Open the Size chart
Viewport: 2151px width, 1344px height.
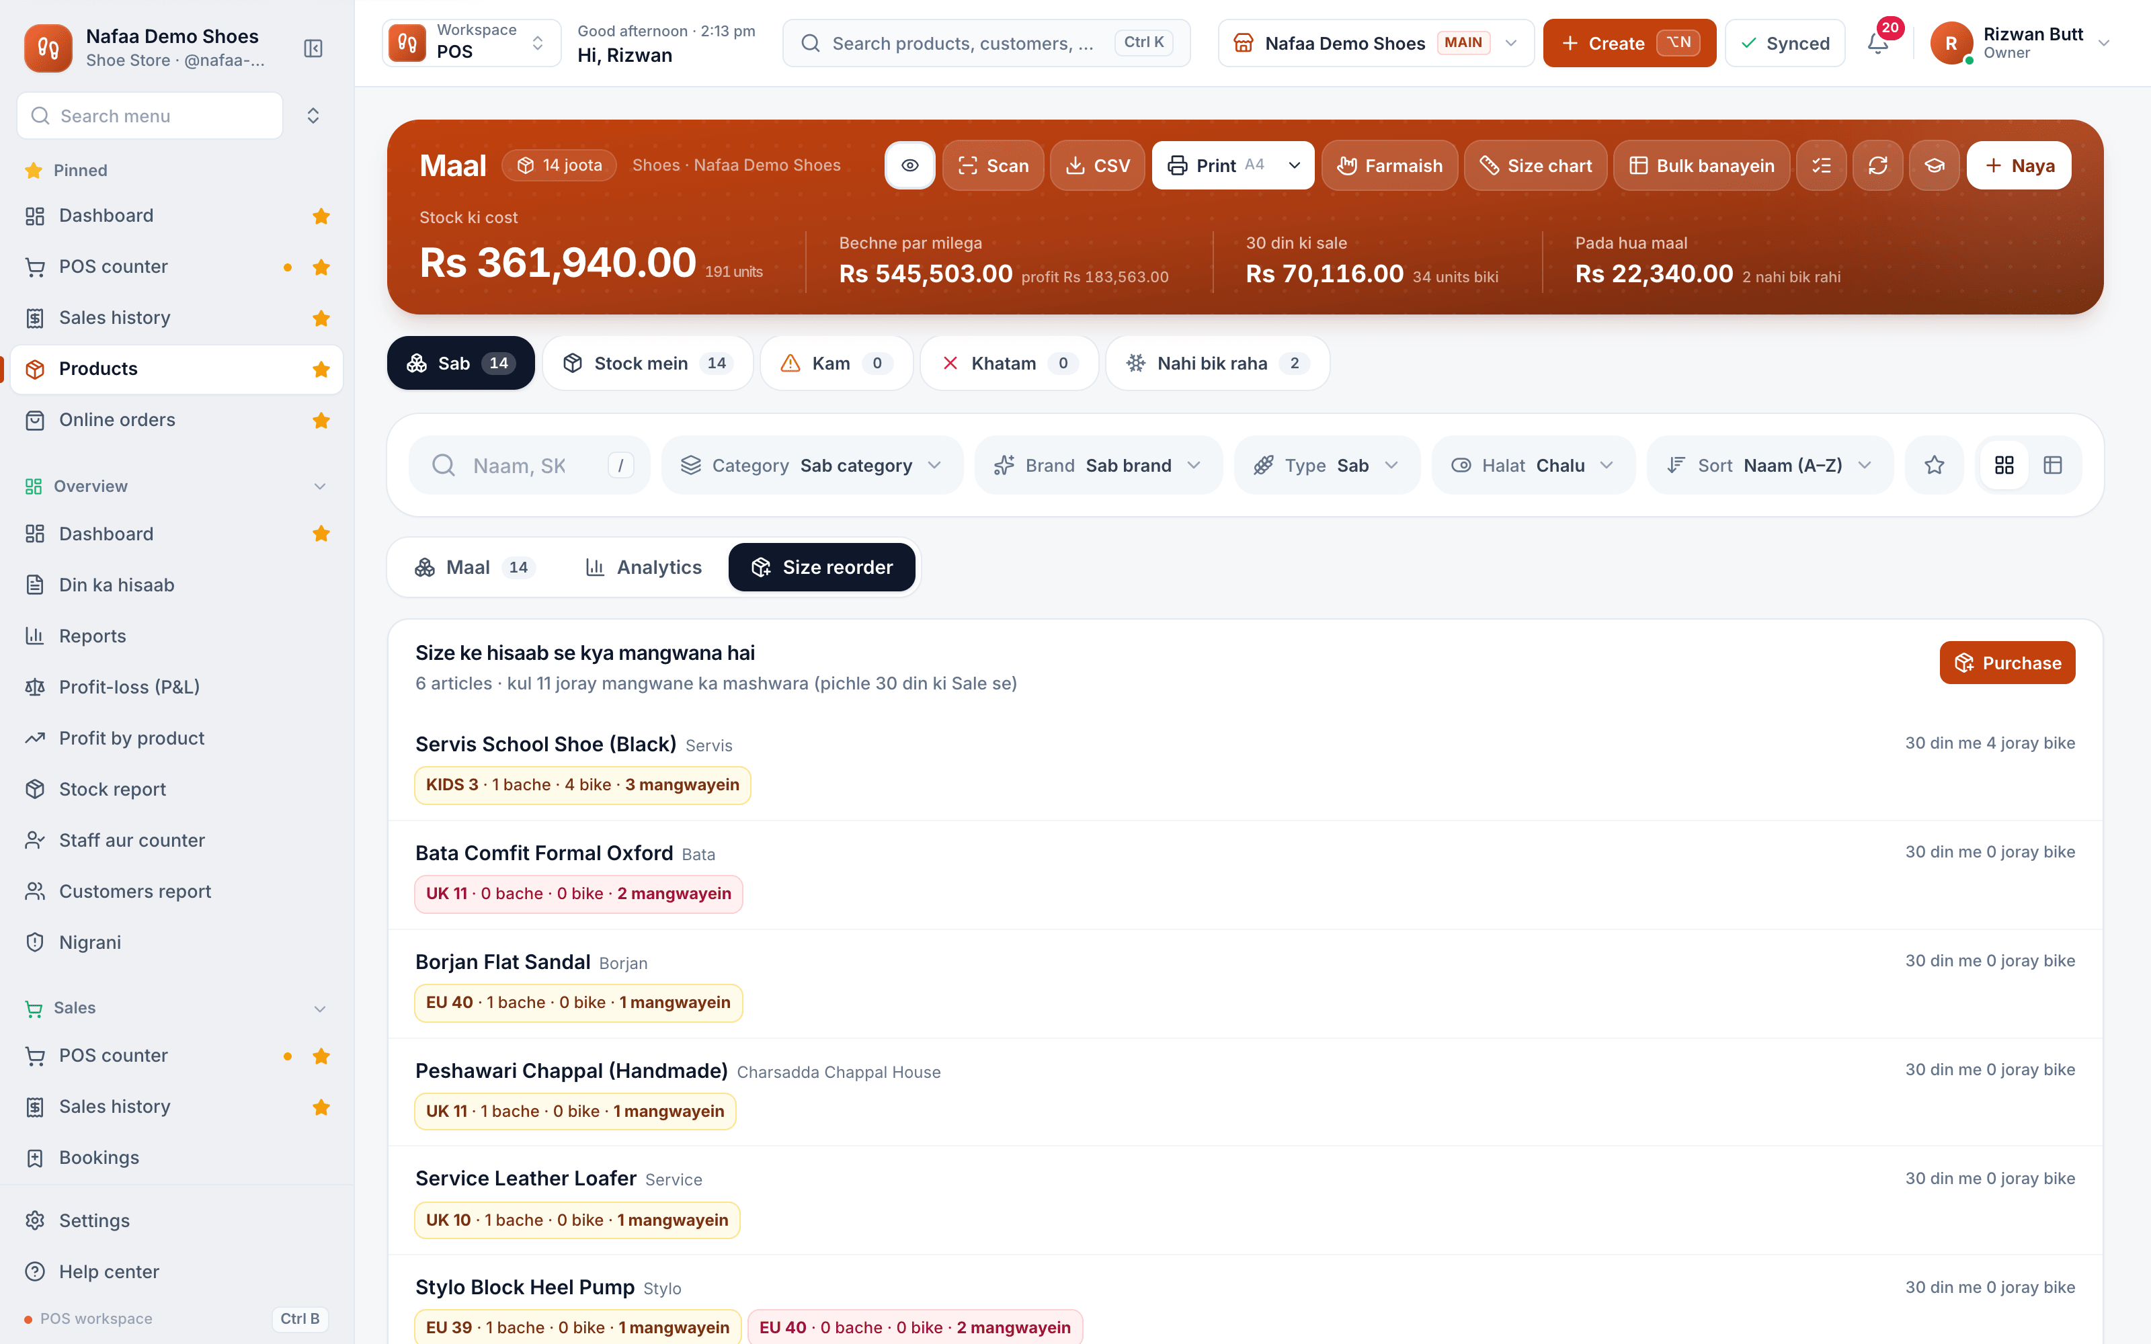tap(1535, 165)
